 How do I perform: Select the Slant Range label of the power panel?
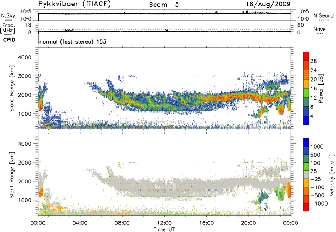(12, 89)
